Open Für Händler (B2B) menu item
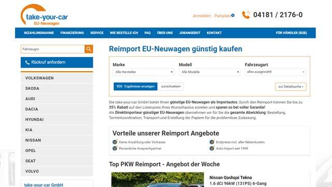 point(292,33)
